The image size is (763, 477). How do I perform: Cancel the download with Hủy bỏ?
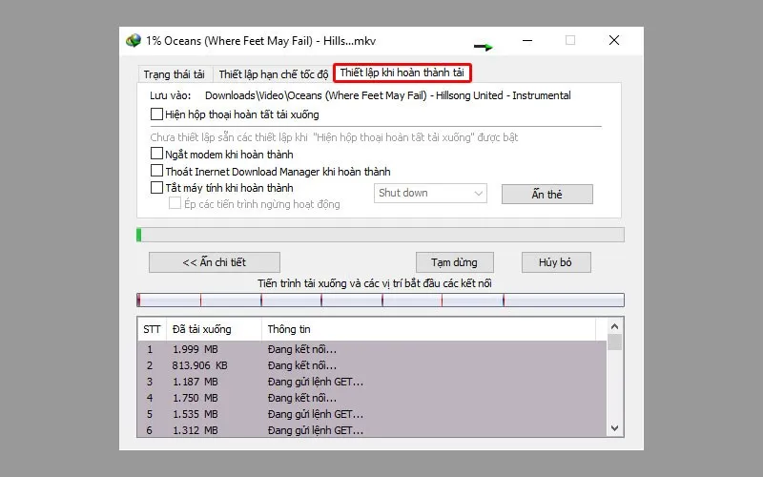click(x=556, y=262)
